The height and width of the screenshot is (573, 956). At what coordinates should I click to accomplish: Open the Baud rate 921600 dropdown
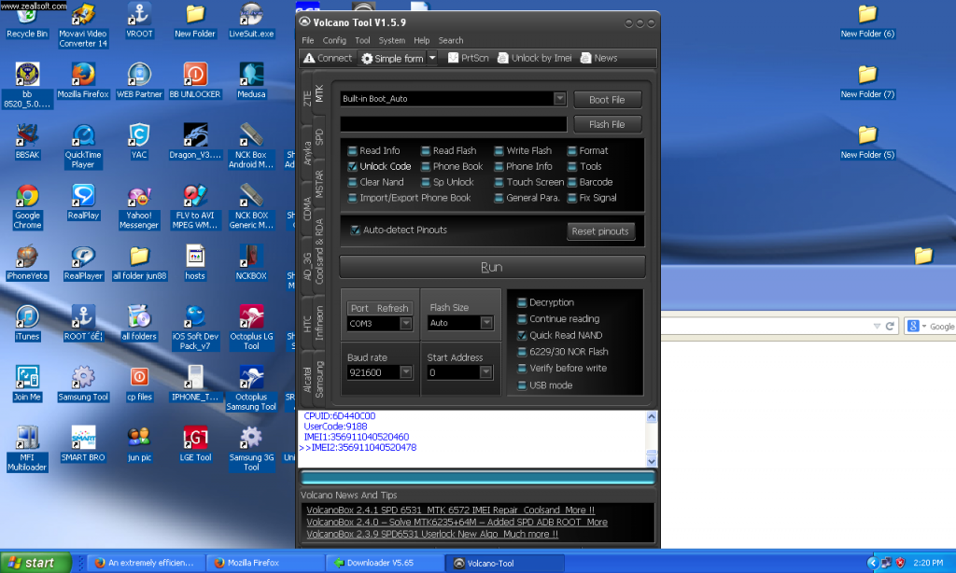(x=406, y=372)
